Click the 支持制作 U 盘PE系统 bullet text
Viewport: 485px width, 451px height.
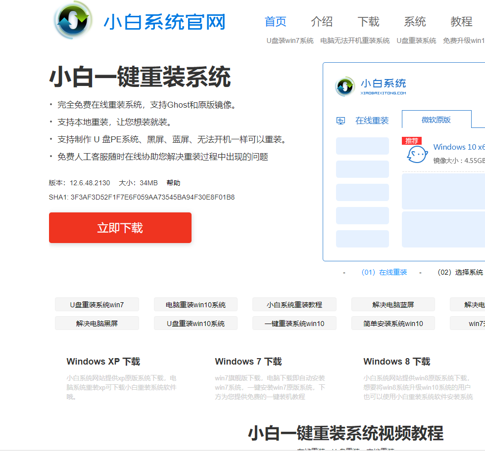[173, 139]
